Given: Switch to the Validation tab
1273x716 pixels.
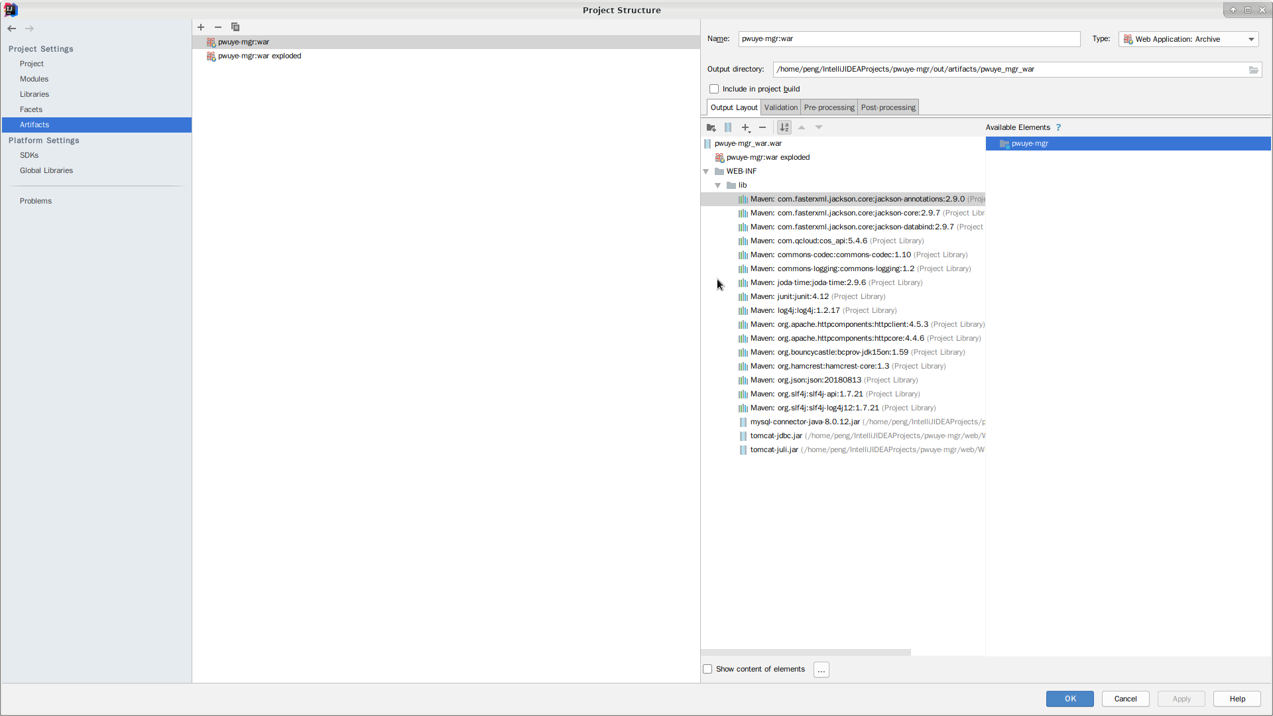Looking at the screenshot, I should tap(781, 107).
